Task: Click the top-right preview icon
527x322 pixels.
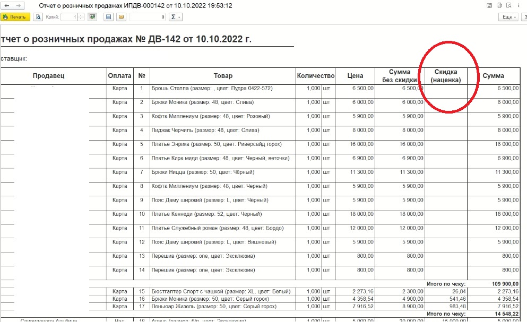Action: pyautogui.click(x=508, y=5)
